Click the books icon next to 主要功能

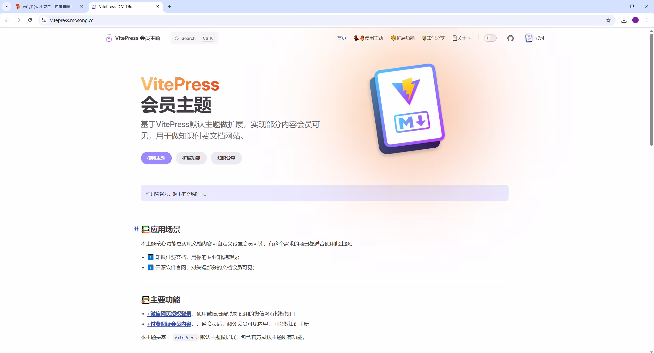[x=145, y=300]
